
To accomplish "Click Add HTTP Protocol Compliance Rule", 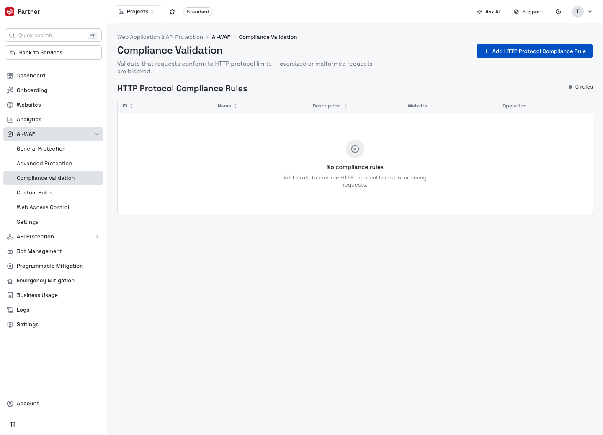I will coord(535,51).
